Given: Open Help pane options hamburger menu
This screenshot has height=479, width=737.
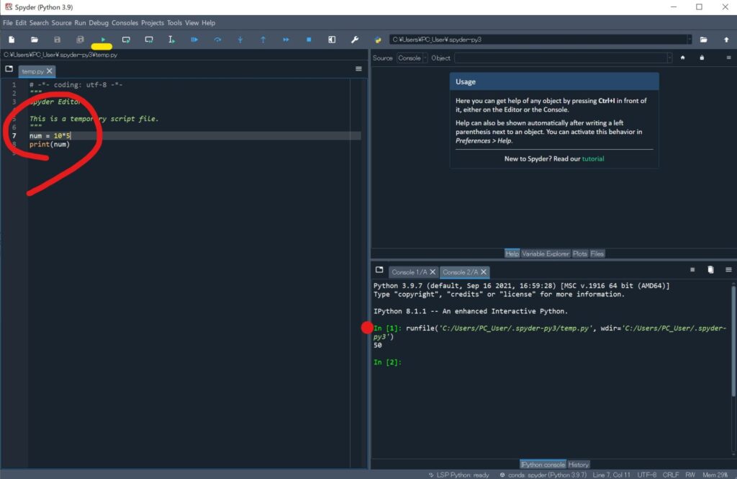Looking at the screenshot, I should click(728, 58).
